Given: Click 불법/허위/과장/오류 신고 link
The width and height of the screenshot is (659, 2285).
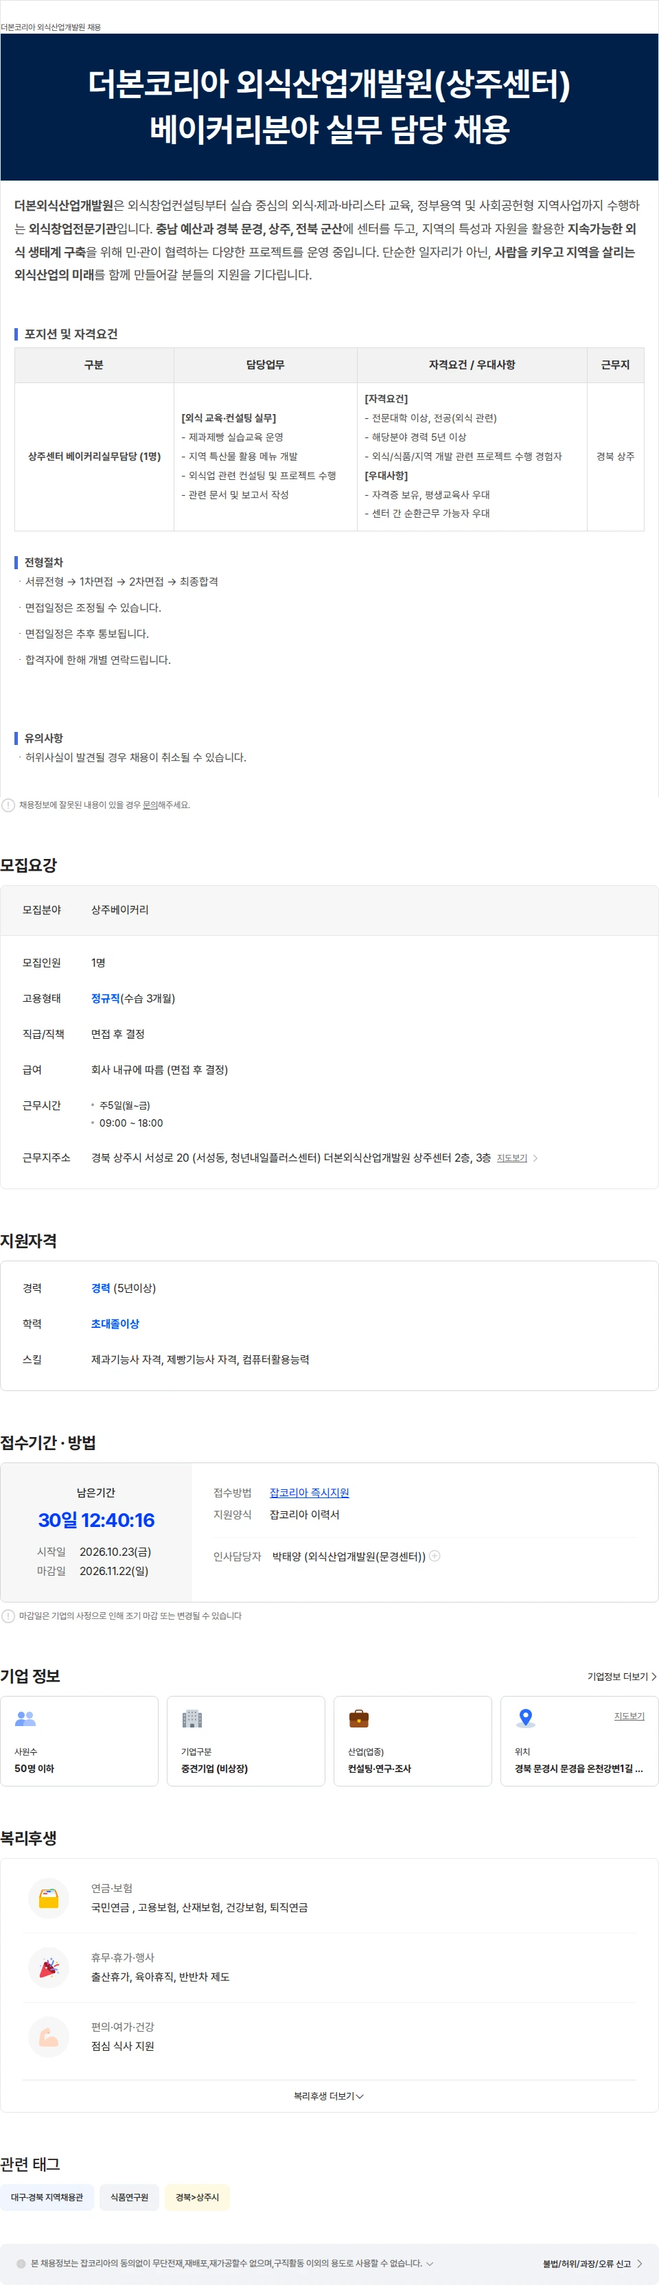Looking at the screenshot, I should tap(592, 2263).
